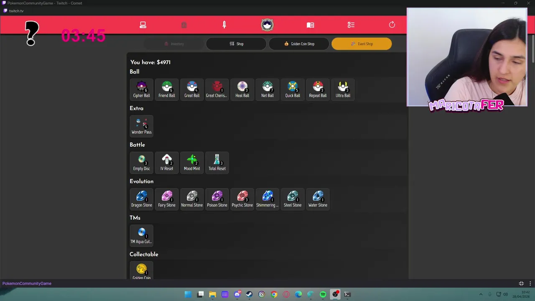Select the Great Ball item
This screenshot has width=535, height=301.
[192, 89]
